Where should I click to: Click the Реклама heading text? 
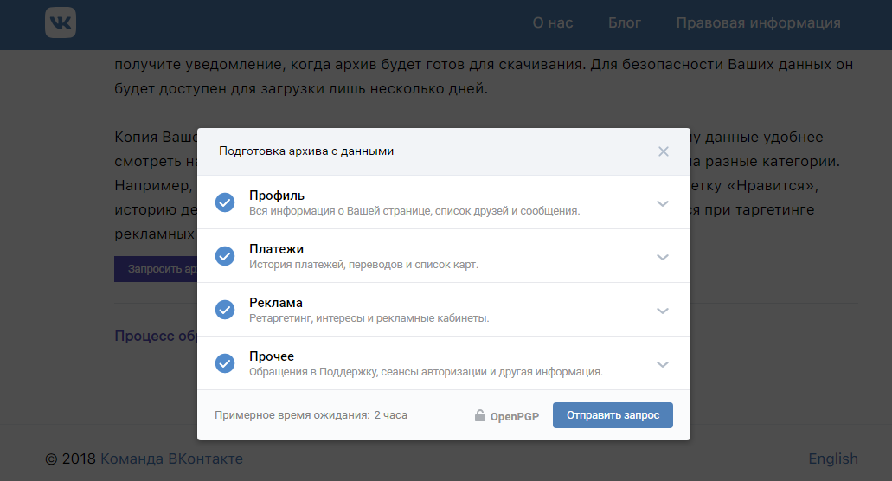pos(276,303)
